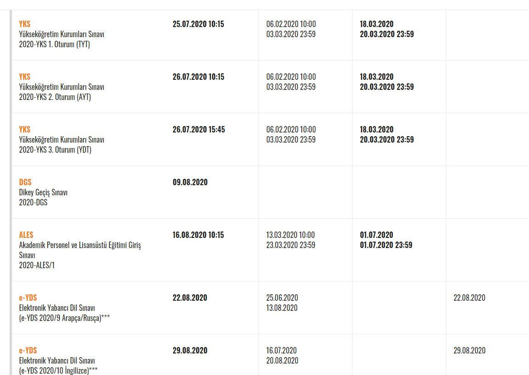Open the DGS exam link
The height and width of the screenshot is (375, 529).
pyautogui.click(x=25, y=182)
